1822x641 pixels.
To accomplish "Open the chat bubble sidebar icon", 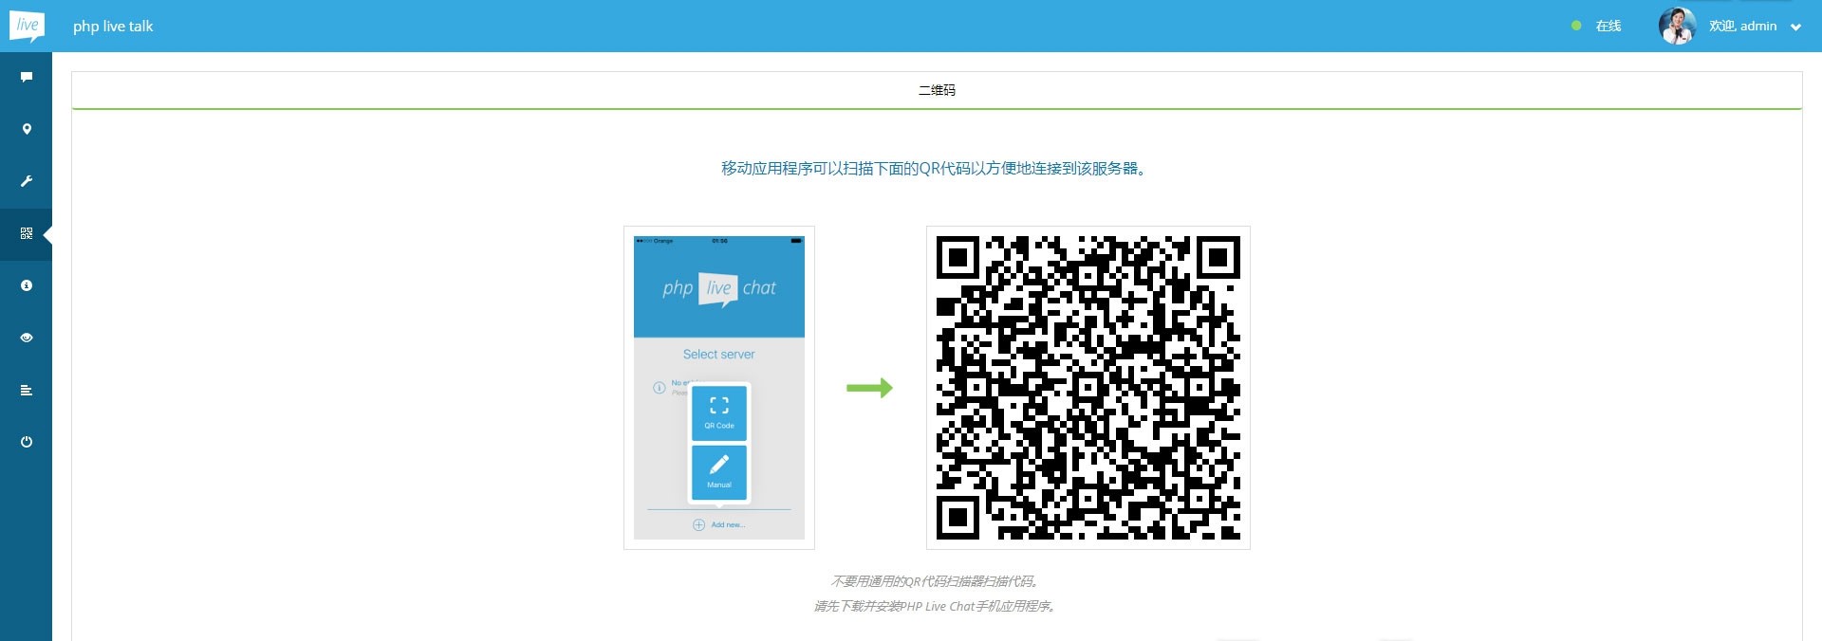I will click(x=27, y=77).
